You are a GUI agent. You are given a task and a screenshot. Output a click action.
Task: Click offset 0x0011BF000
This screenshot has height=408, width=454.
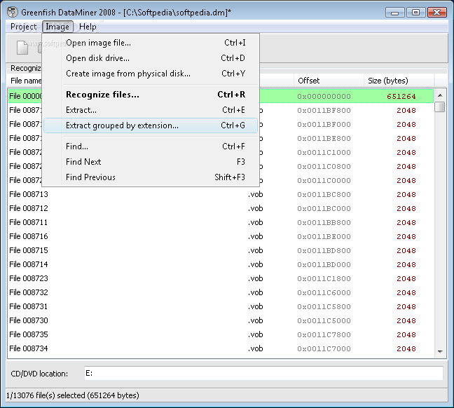[324, 125]
